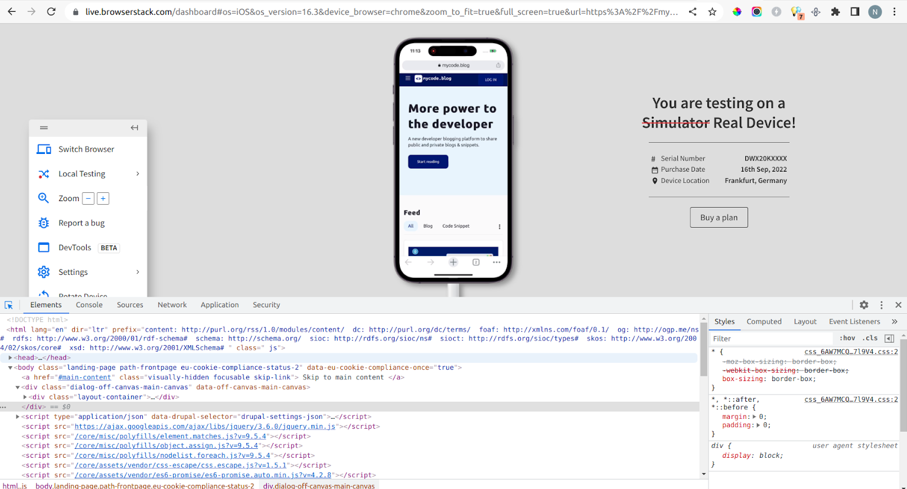Open element.matches.js polyfill link
907x489 pixels.
[x=170, y=437]
